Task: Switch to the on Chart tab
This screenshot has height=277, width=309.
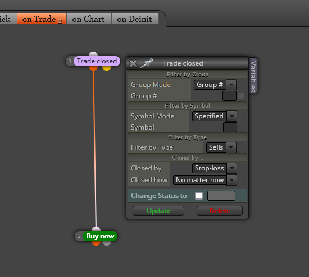Action: tap(89, 19)
